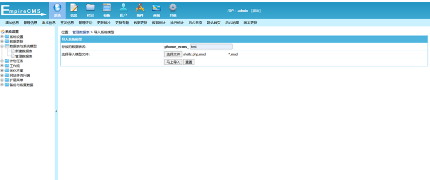The width and height of the screenshot is (430, 180).
Task: Select the 数据表与系统模型 tree label
Action: [x=23, y=46]
